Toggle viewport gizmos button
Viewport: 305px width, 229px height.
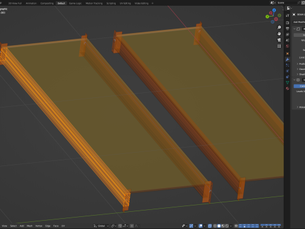[x=191, y=226]
